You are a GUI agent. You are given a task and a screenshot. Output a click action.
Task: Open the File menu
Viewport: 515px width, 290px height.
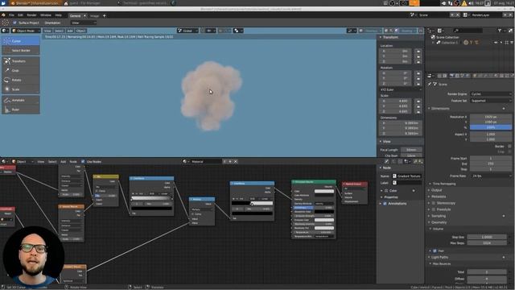[11, 15]
